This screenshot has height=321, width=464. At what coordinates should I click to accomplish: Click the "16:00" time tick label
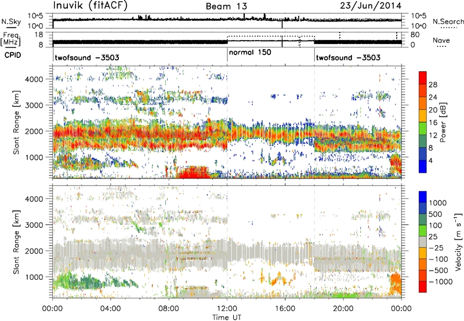(285, 309)
